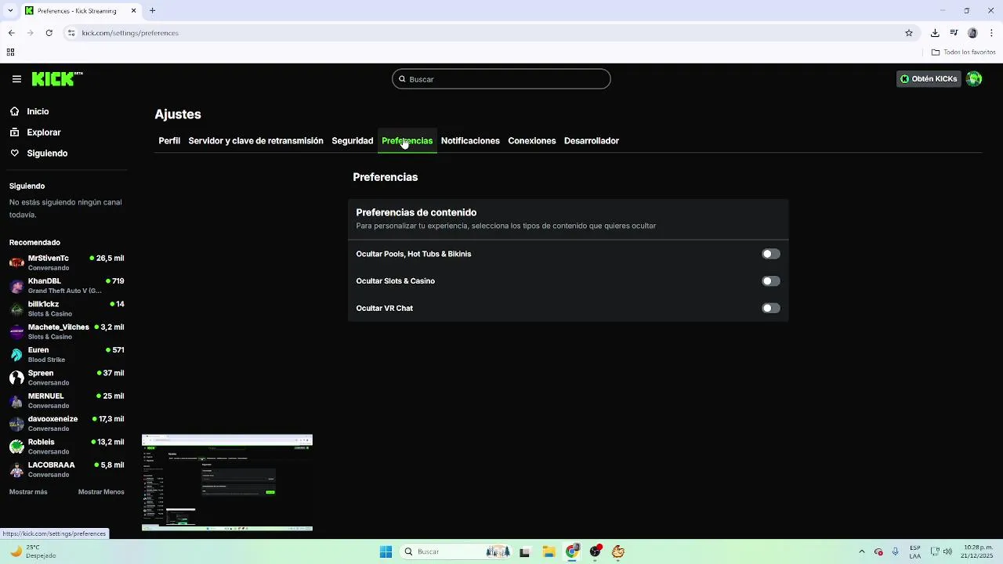Click the Obtén KICKs button
The image size is (1003, 564).
coord(929,78)
